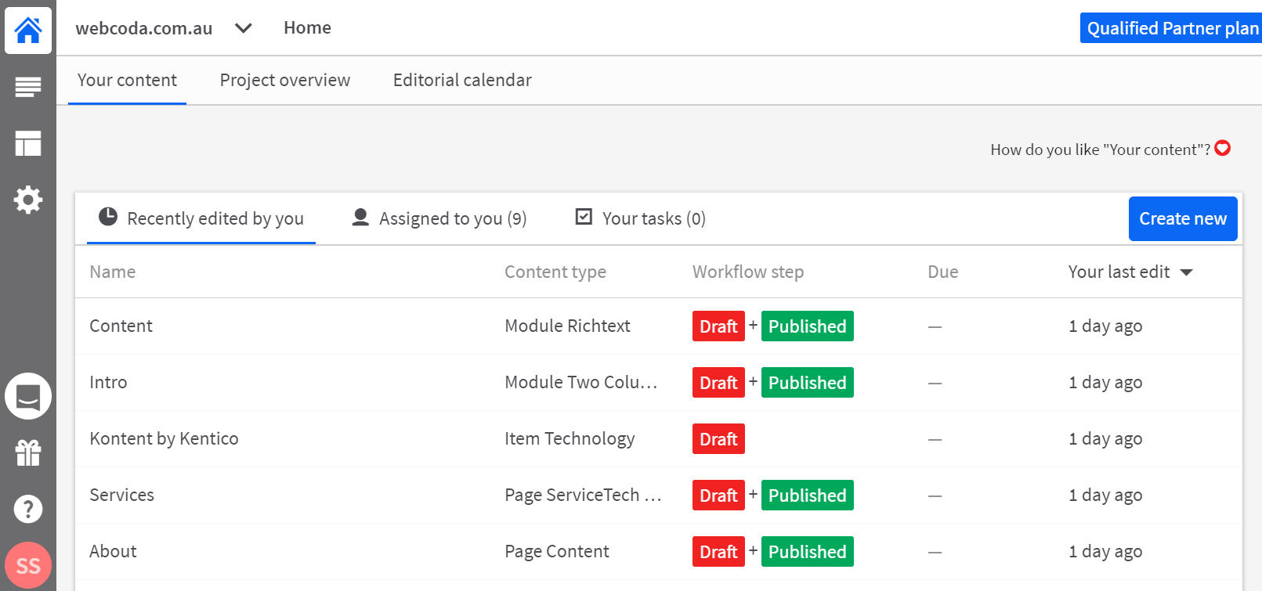Image resolution: width=1262 pixels, height=591 pixels.
Task: Click the red heart feedback icon
Action: point(1223,148)
